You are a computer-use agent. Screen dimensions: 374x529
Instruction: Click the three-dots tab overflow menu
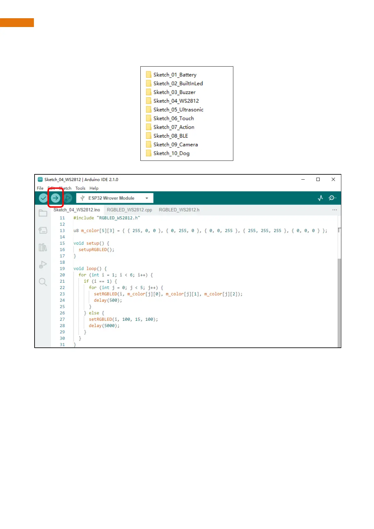click(334, 210)
